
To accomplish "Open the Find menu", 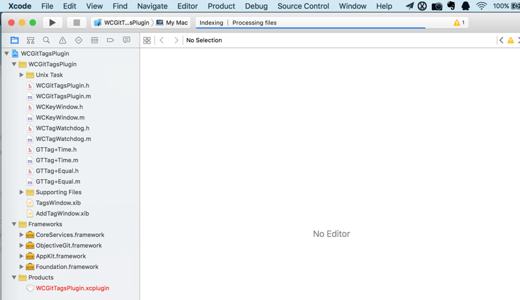I will tap(120, 6).
